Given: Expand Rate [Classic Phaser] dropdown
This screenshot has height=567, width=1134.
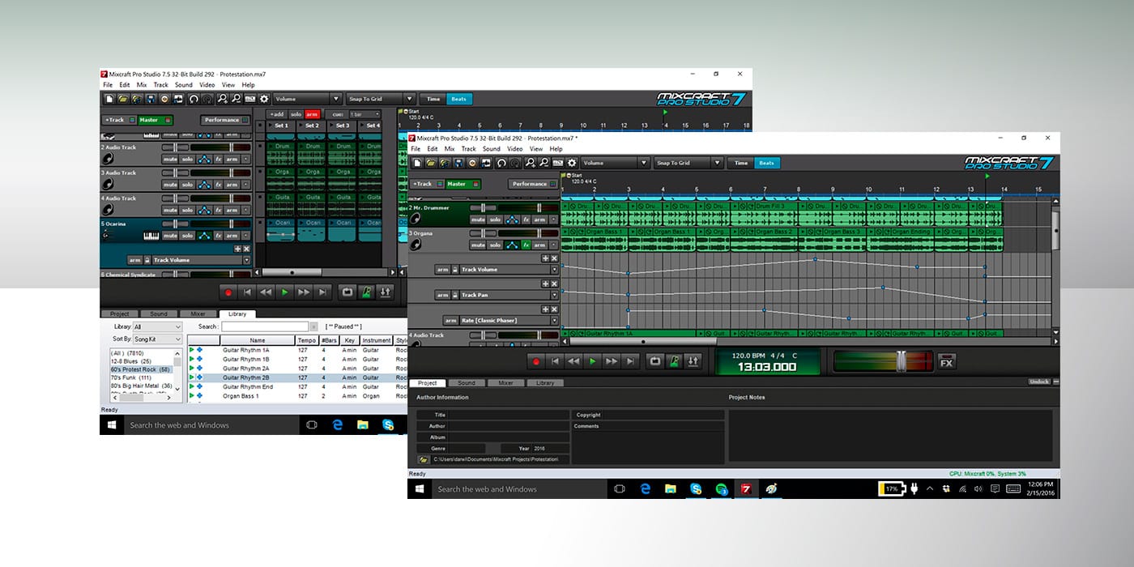Looking at the screenshot, I should click(x=554, y=321).
